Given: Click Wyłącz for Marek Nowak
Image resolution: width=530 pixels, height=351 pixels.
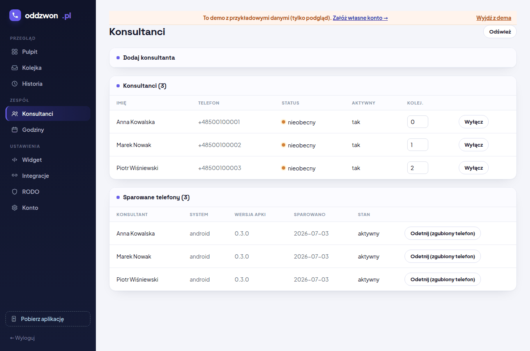Looking at the screenshot, I should (x=473, y=145).
